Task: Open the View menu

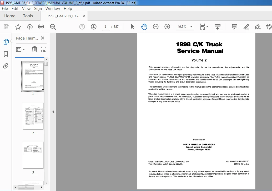Action: (x=26, y=8)
